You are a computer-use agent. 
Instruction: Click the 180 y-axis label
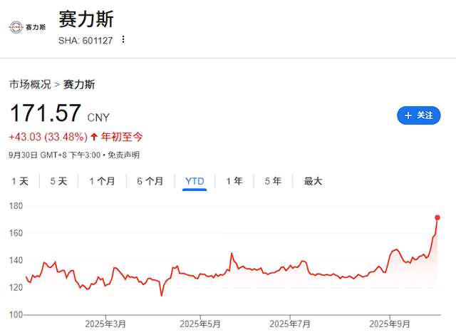[16, 206]
